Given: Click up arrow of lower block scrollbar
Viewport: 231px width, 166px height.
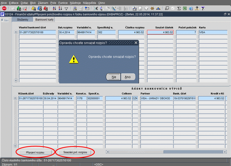Looking at the screenshot, I should pos(15,98).
